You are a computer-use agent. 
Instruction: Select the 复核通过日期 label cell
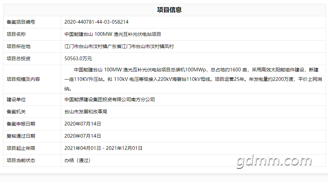pyautogui.click(x=32, y=136)
